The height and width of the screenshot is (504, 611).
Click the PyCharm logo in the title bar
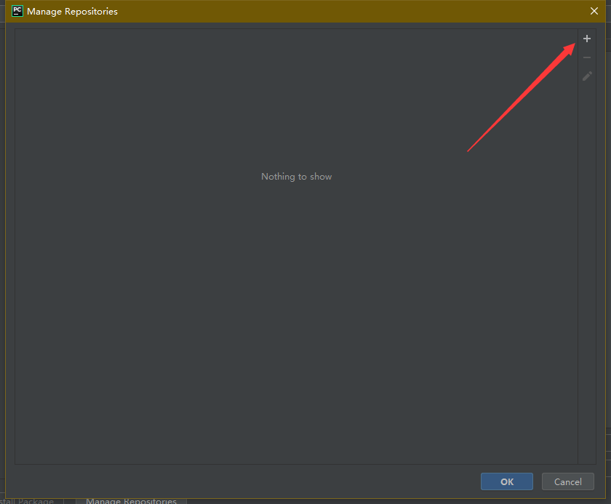click(x=16, y=11)
